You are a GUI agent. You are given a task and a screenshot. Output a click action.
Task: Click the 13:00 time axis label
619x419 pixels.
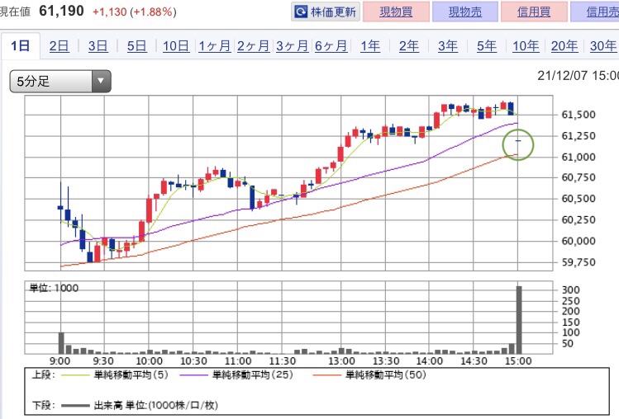tap(342, 361)
